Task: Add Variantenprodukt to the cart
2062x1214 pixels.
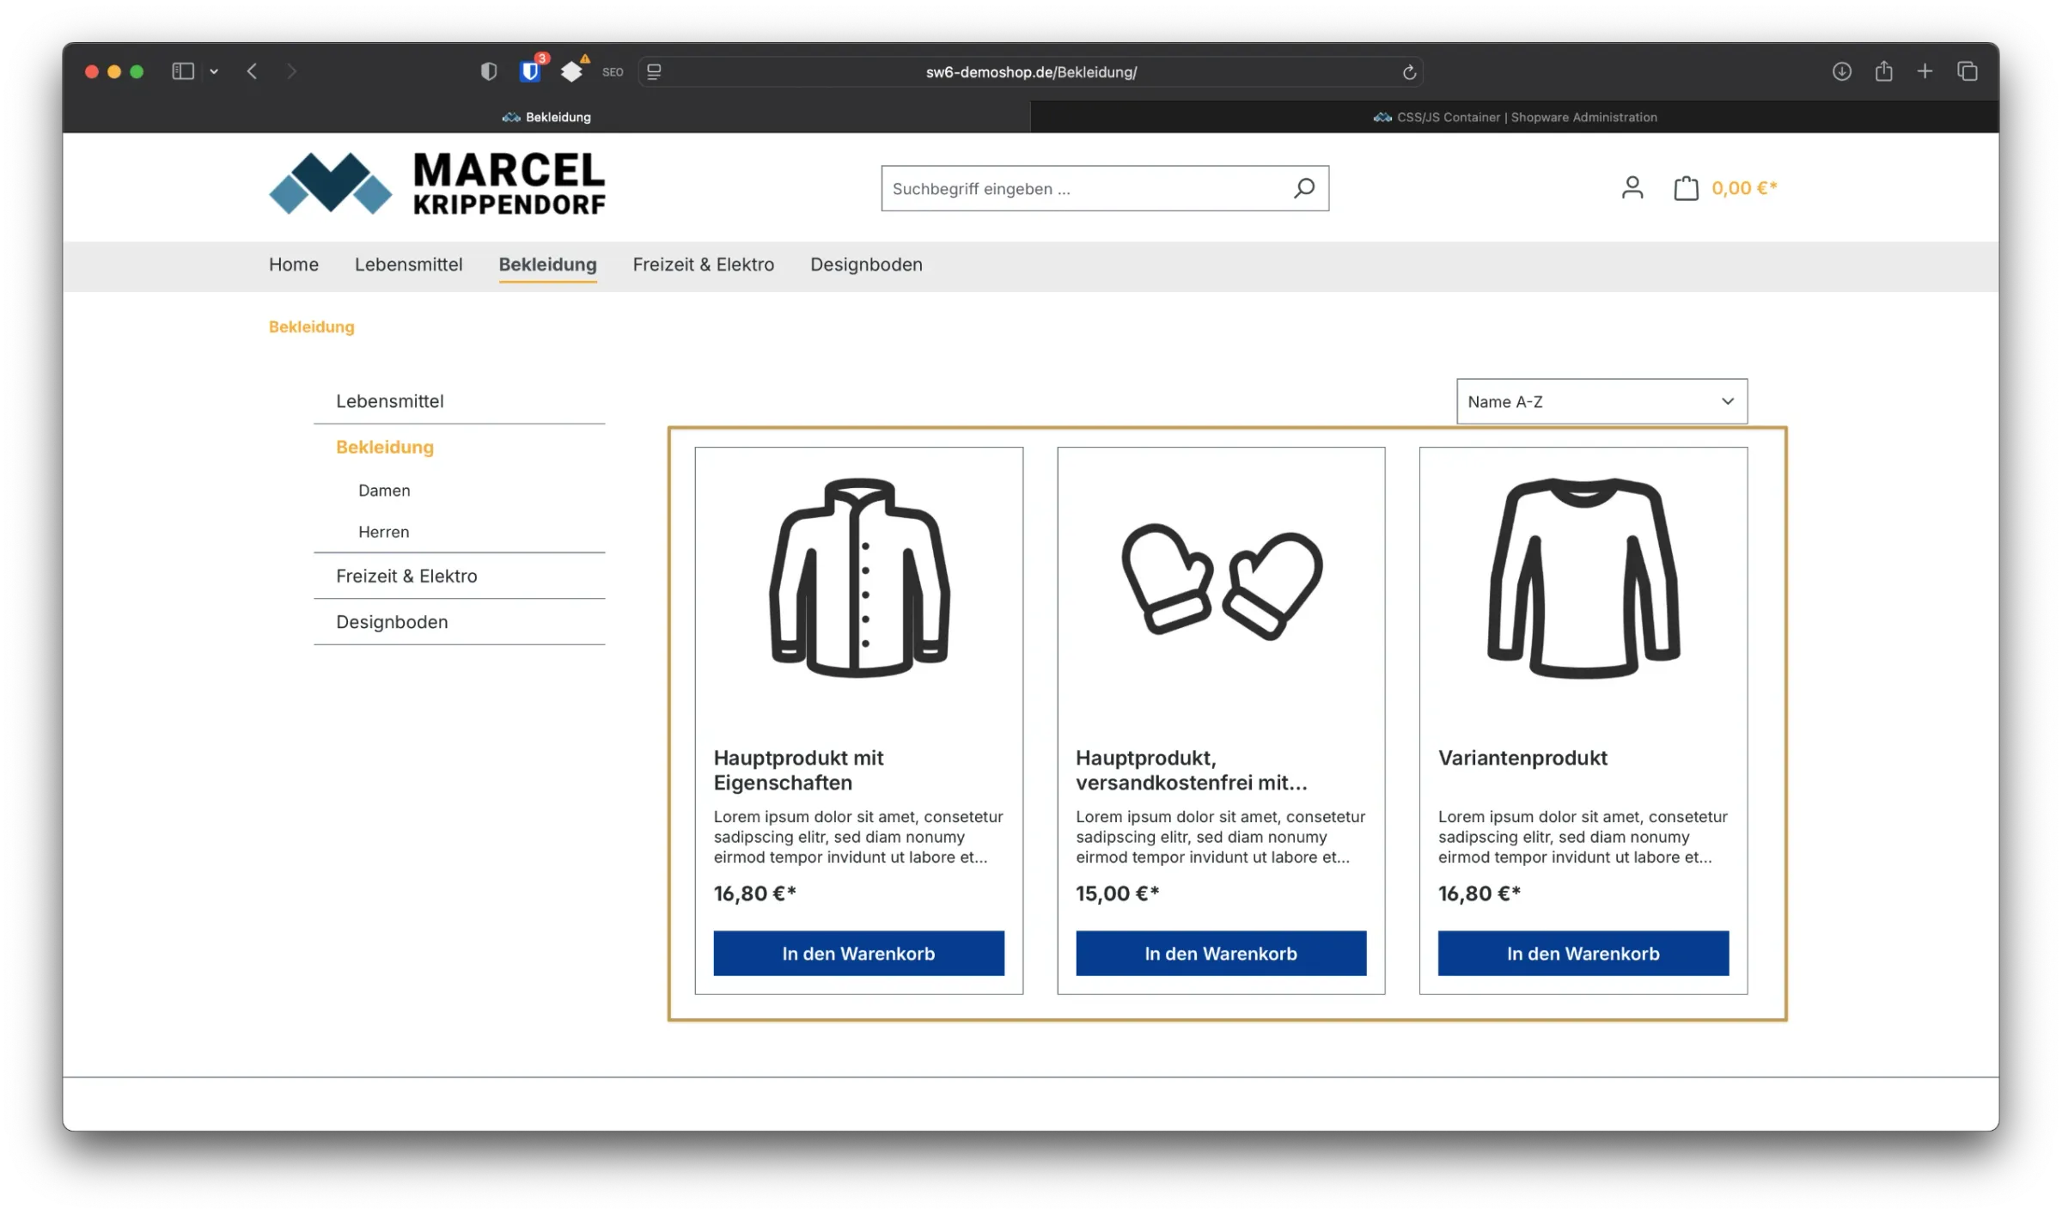Action: pos(1583,953)
